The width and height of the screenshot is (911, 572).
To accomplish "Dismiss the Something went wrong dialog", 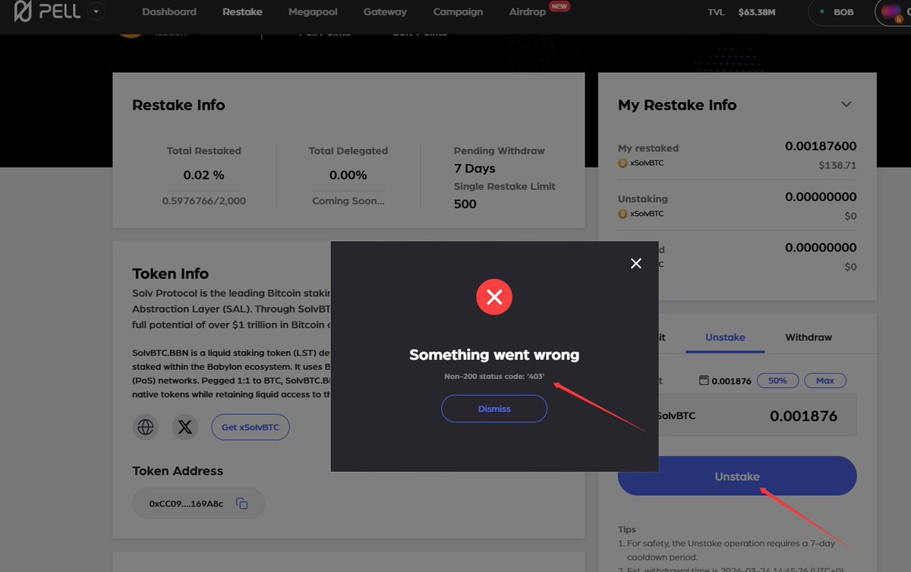I will click(494, 409).
